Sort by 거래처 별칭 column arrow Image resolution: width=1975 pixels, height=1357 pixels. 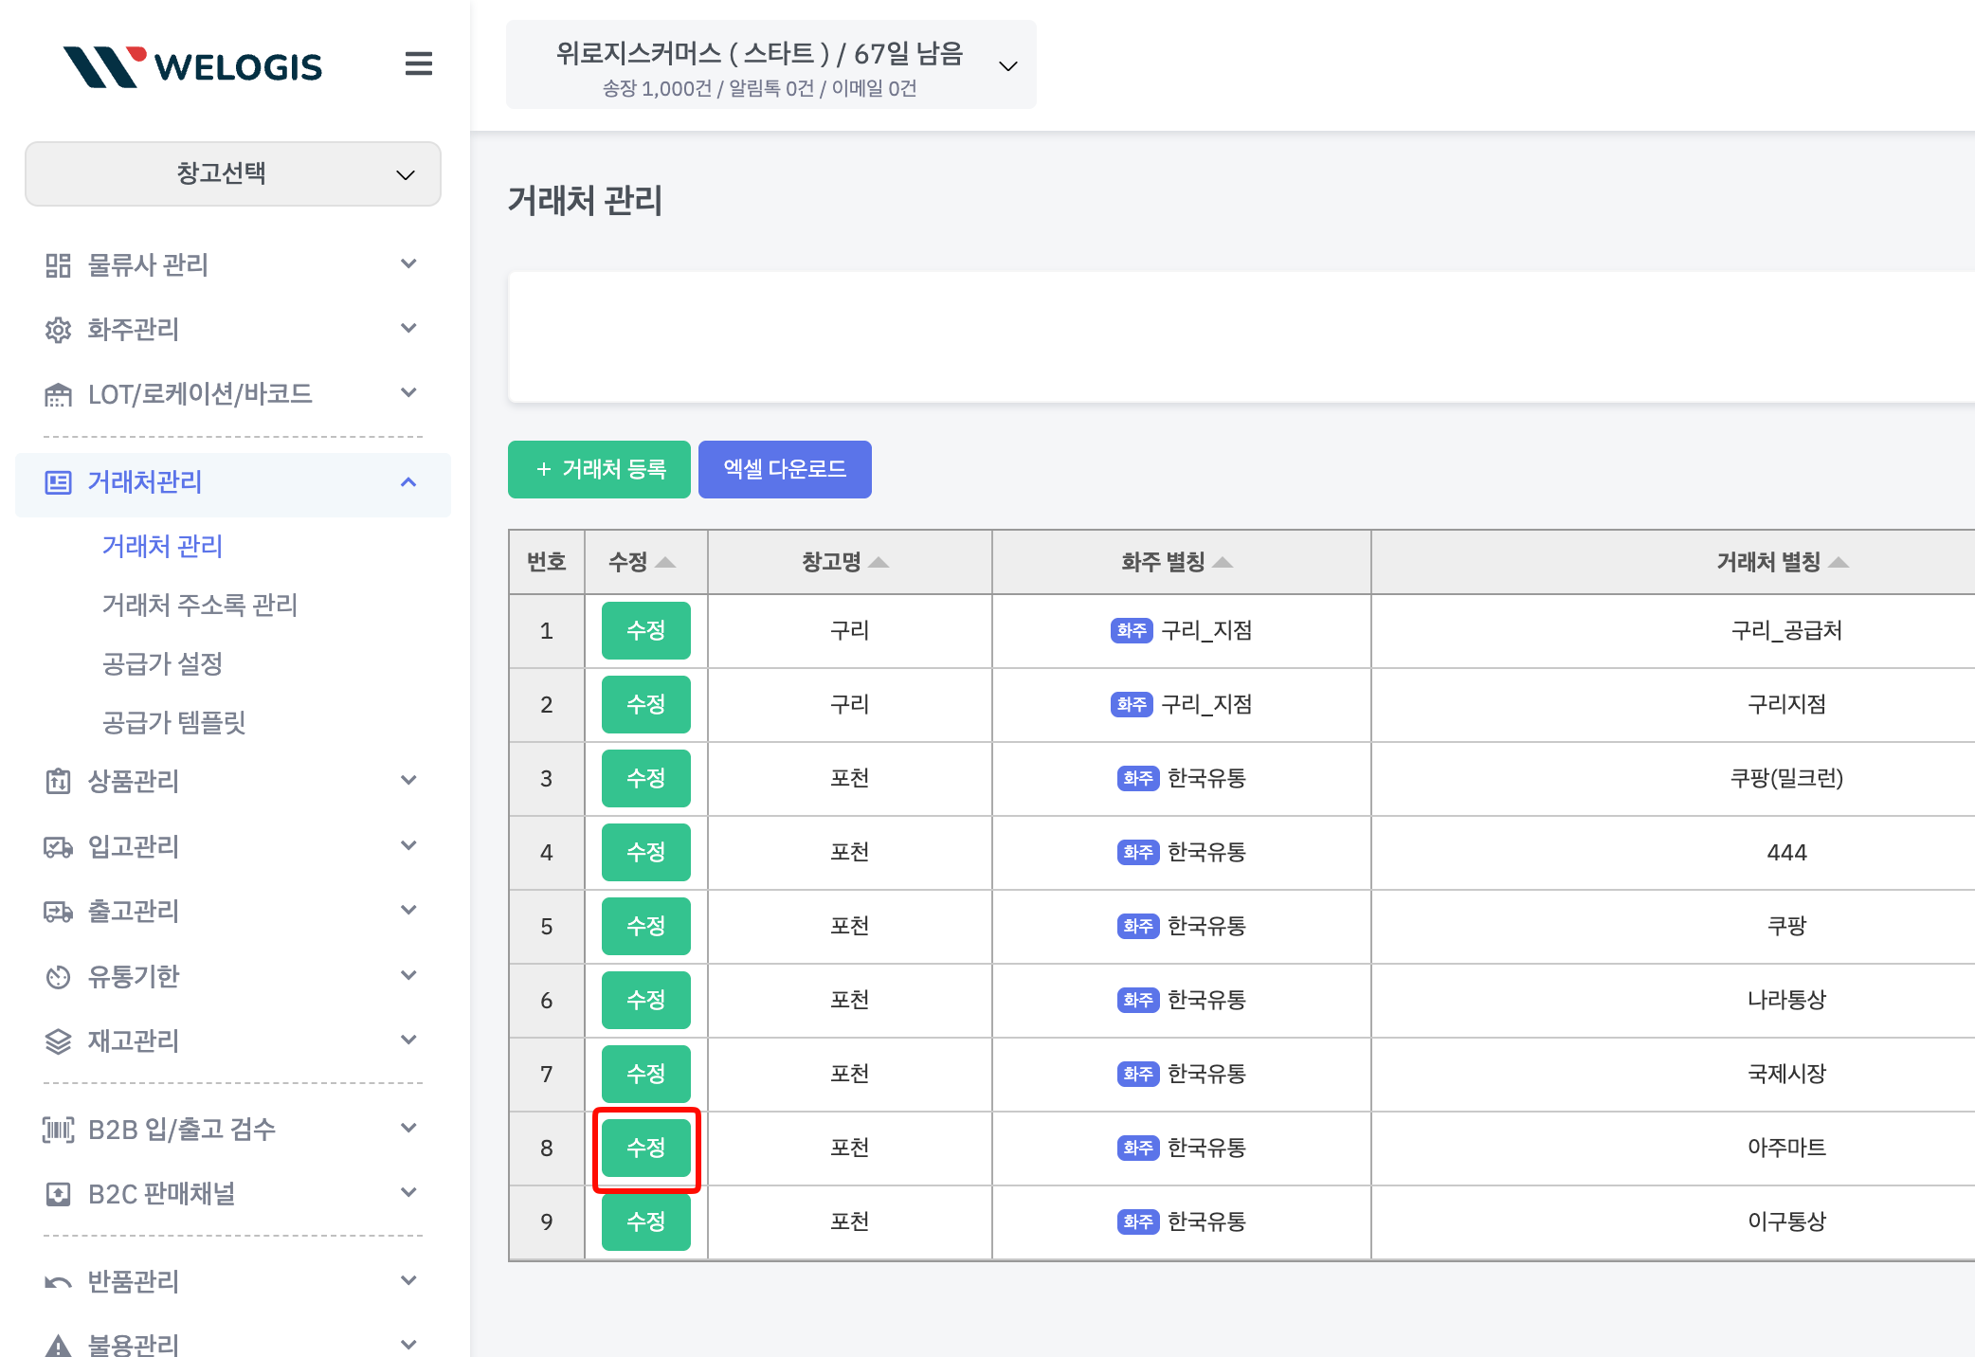point(1839,563)
